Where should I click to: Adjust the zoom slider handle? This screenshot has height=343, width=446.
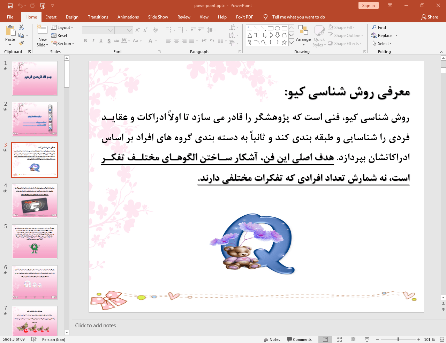[398, 340]
